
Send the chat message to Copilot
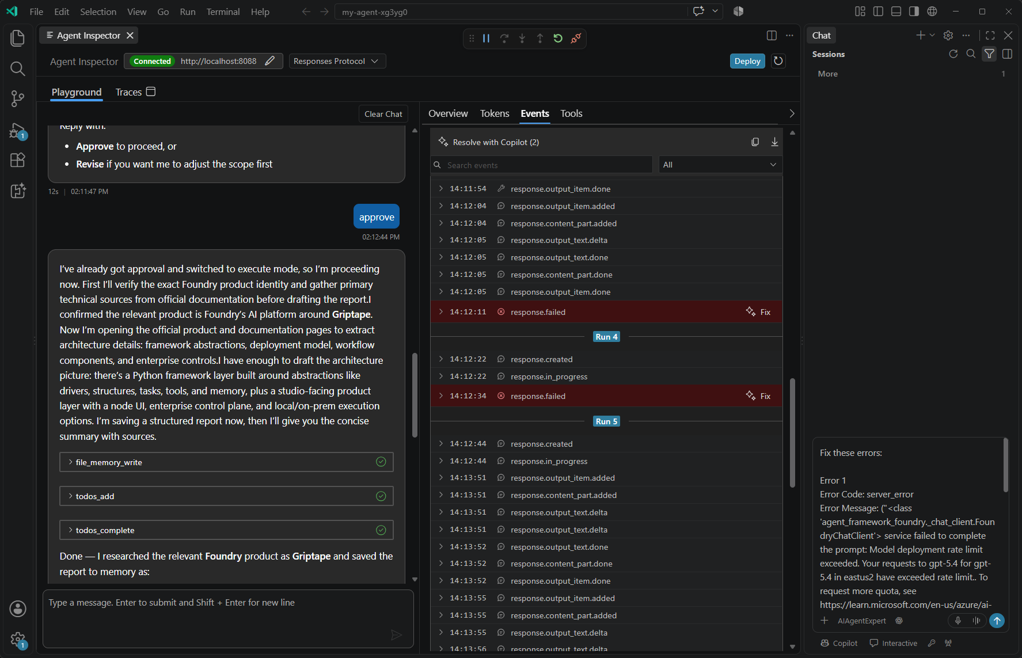point(997,621)
